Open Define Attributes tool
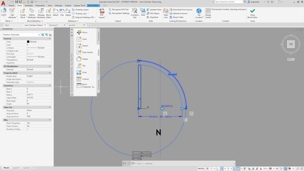This screenshot has height=171, width=304. 32,13
